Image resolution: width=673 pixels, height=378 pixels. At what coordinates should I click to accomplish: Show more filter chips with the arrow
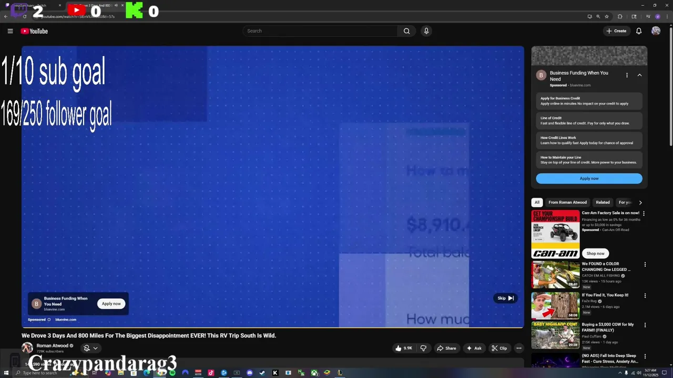click(x=640, y=202)
